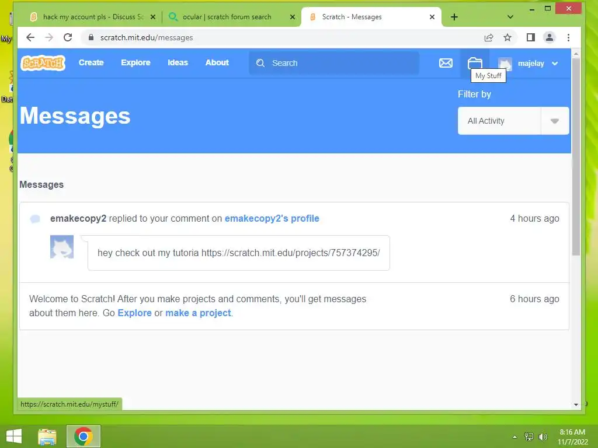598x448 pixels.
Task: Close the Scratch - Messages tab
Action: click(x=432, y=17)
